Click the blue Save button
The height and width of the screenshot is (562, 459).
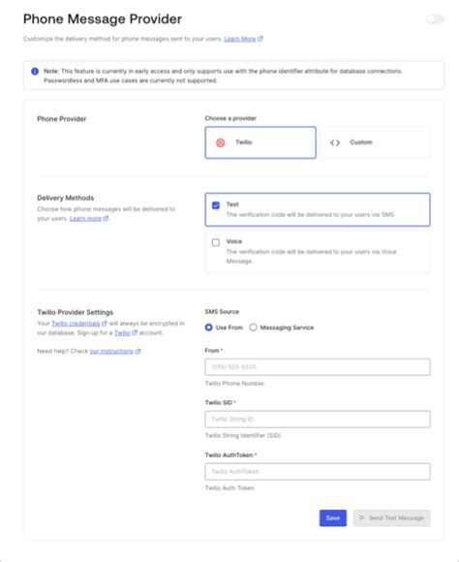[x=333, y=518]
